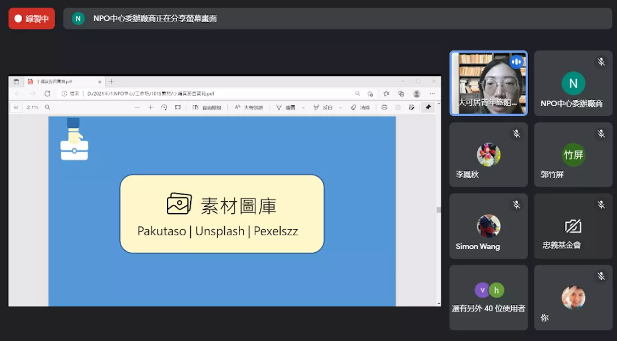The width and height of the screenshot is (617, 341).
Task: Select the 大可居青年旅館 speaker video tile
Action: point(489,83)
